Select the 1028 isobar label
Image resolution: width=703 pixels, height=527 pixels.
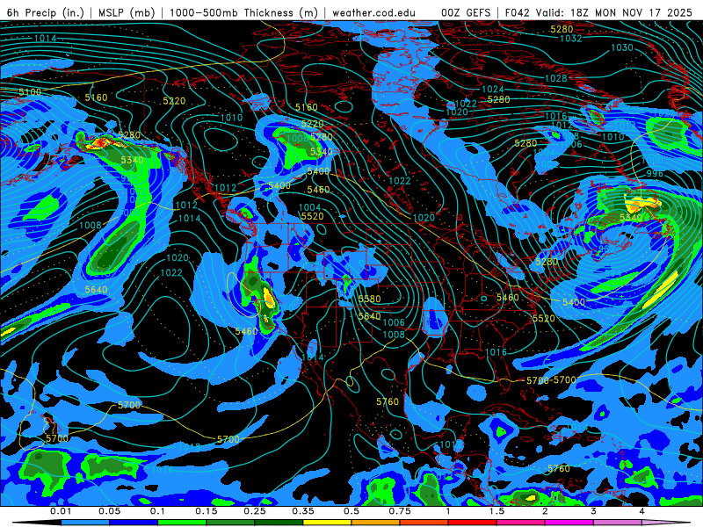click(x=556, y=78)
